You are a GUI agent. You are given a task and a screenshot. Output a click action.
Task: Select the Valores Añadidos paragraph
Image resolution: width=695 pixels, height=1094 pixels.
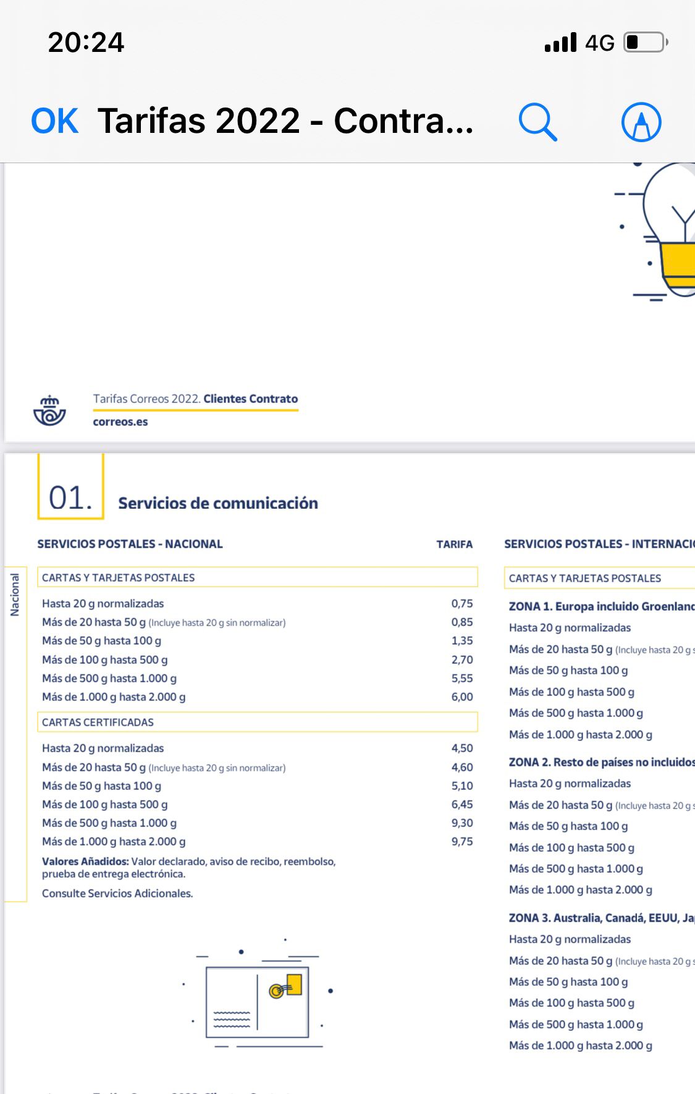click(189, 868)
